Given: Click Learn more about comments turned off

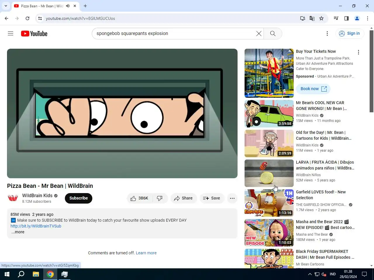Looking at the screenshot, I should click(146, 253).
